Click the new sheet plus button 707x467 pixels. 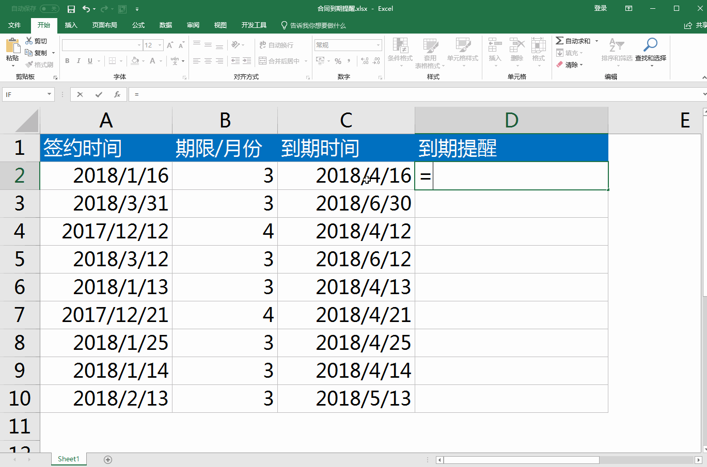point(108,459)
